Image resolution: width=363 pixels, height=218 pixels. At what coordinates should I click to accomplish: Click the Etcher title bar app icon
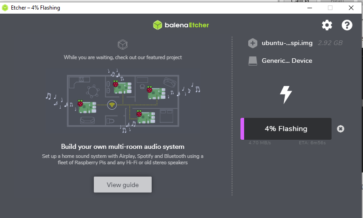click(x=5, y=8)
